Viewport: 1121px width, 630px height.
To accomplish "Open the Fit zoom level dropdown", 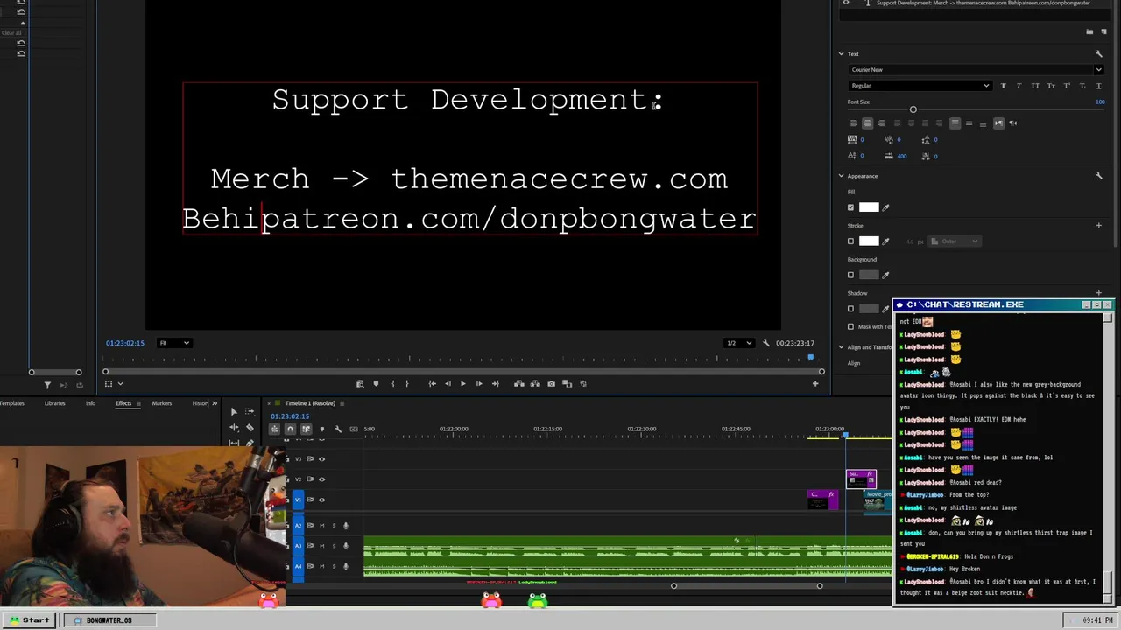I will pyautogui.click(x=173, y=343).
